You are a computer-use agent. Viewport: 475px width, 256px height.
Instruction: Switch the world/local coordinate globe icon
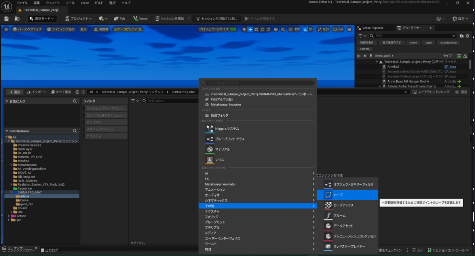coord(275,29)
